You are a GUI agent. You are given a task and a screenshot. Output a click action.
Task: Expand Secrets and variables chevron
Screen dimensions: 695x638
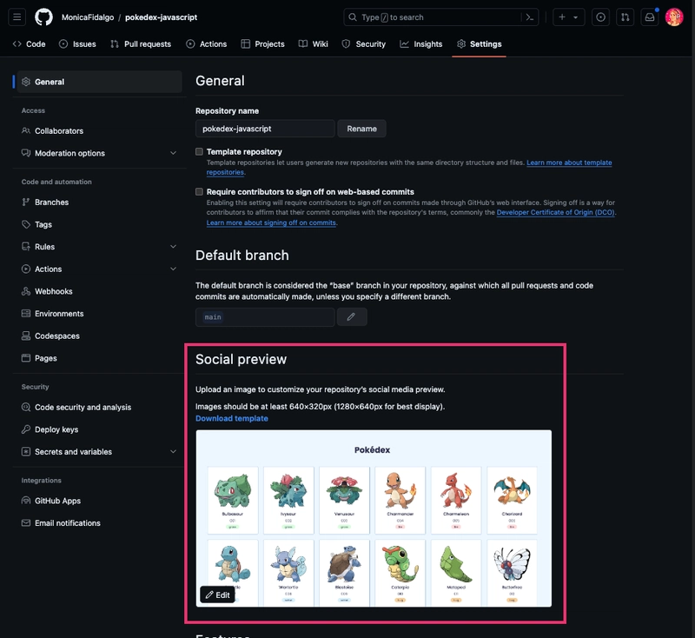tap(173, 451)
